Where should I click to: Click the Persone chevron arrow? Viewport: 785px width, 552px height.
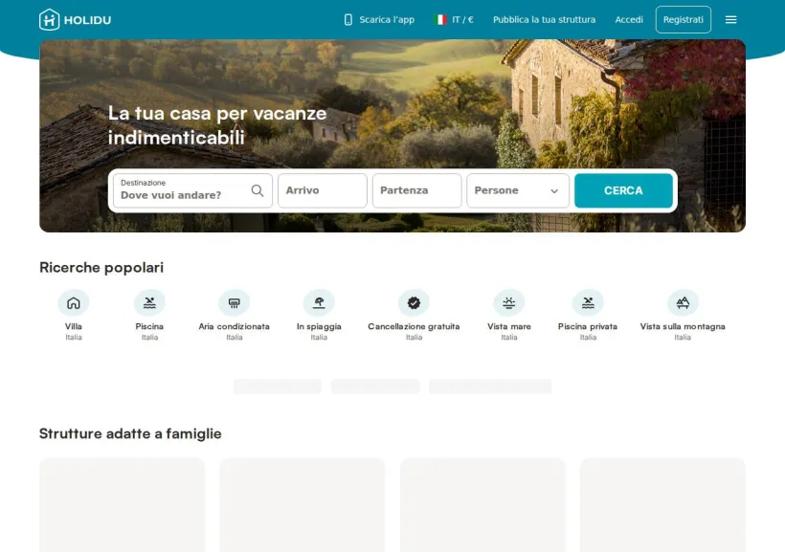(x=554, y=190)
